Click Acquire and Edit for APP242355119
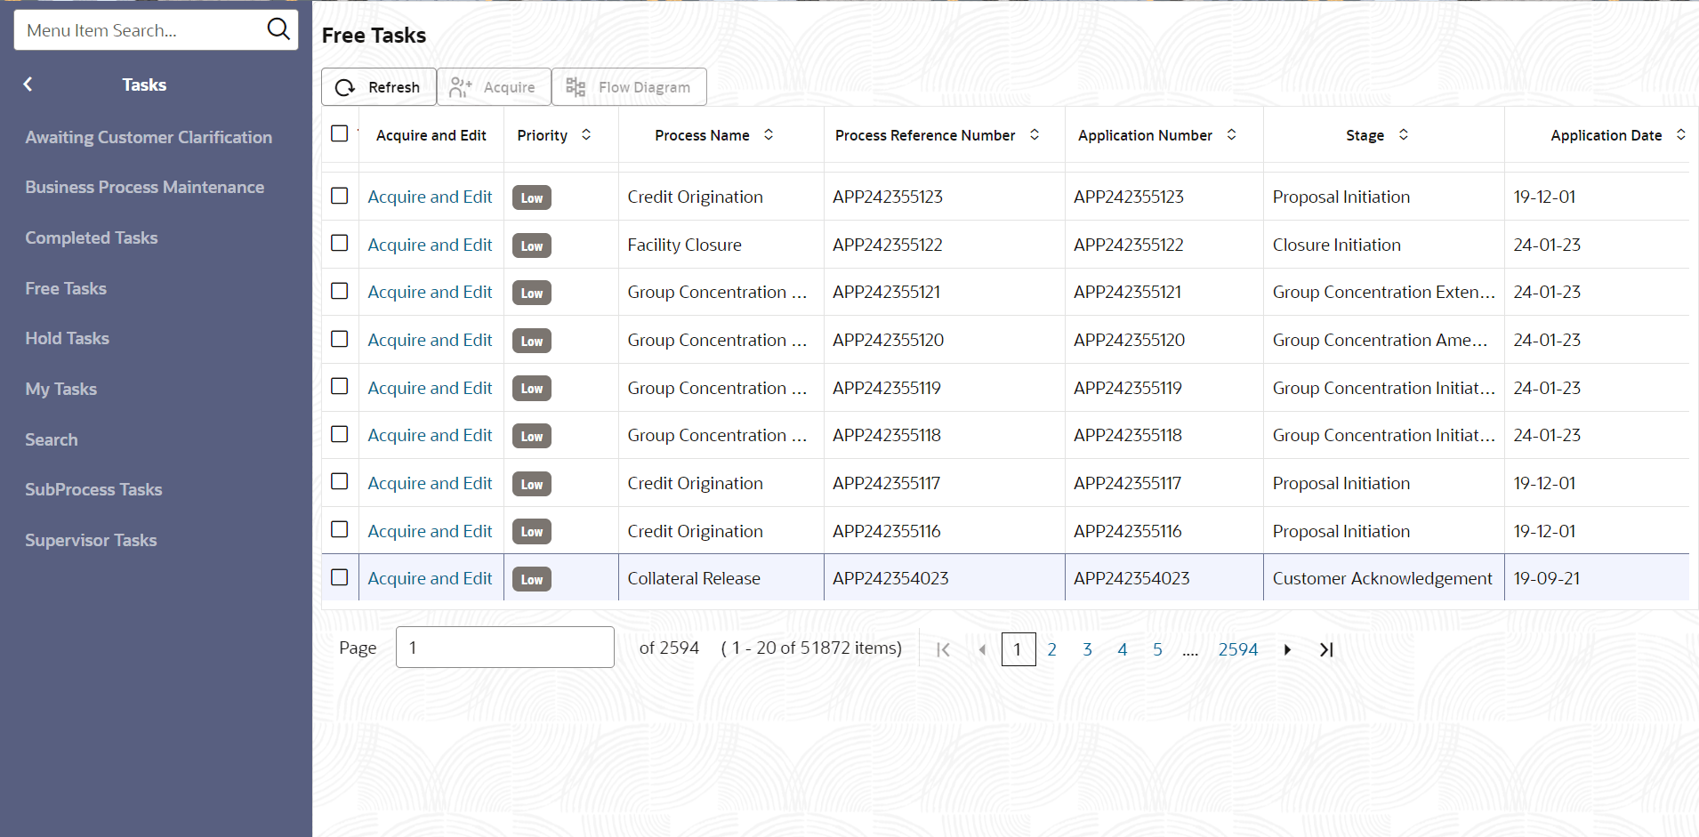The width and height of the screenshot is (1699, 837). 430,388
